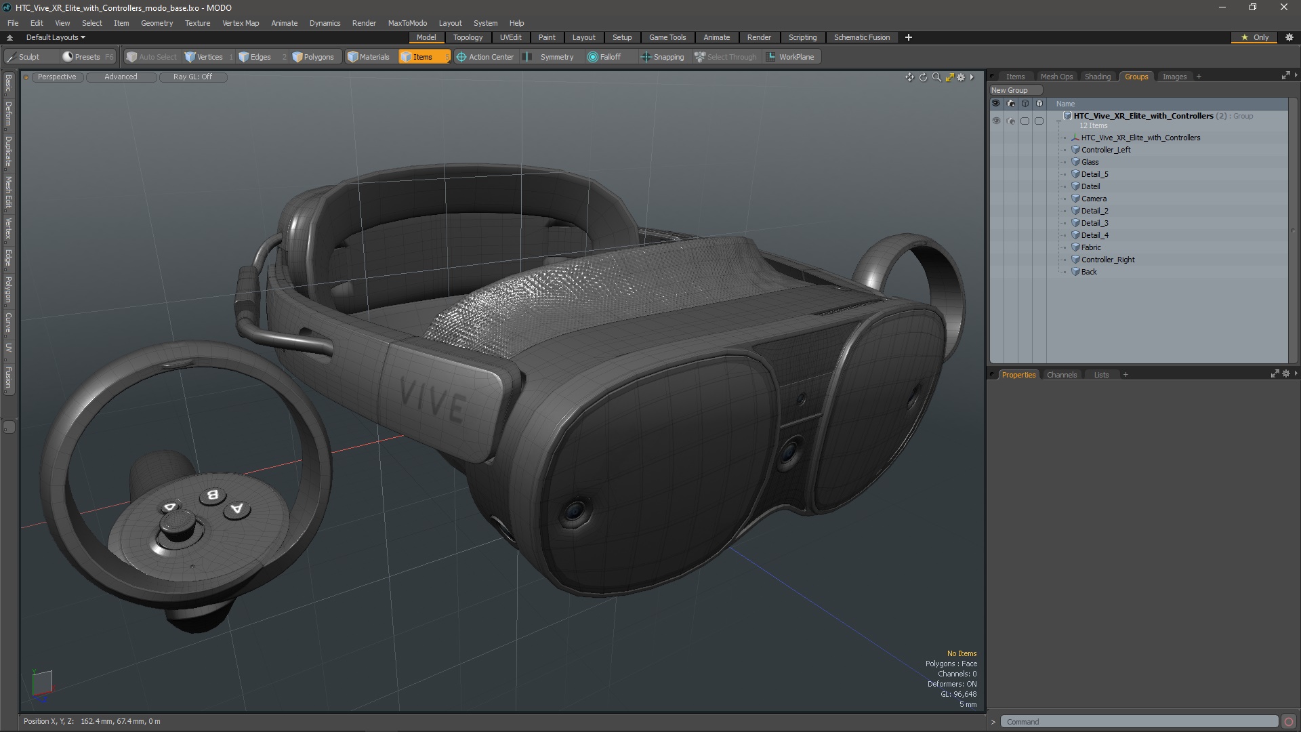The height and width of the screenshot is (732, 1301).
Task: Switch to the Mesh Ops panel tab
Action: coord(1056,77)
